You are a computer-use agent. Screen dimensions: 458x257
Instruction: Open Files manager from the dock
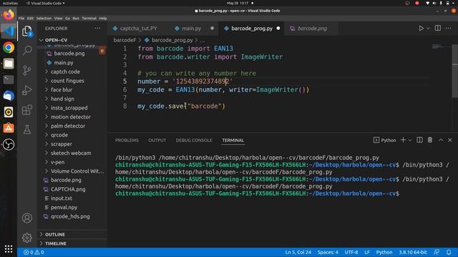coord(9,64)
